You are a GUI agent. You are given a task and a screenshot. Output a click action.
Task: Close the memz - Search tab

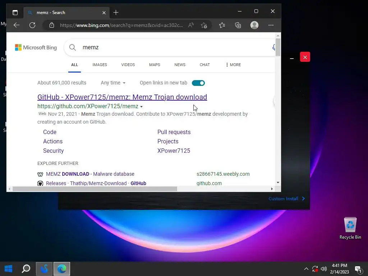point(104,13)
